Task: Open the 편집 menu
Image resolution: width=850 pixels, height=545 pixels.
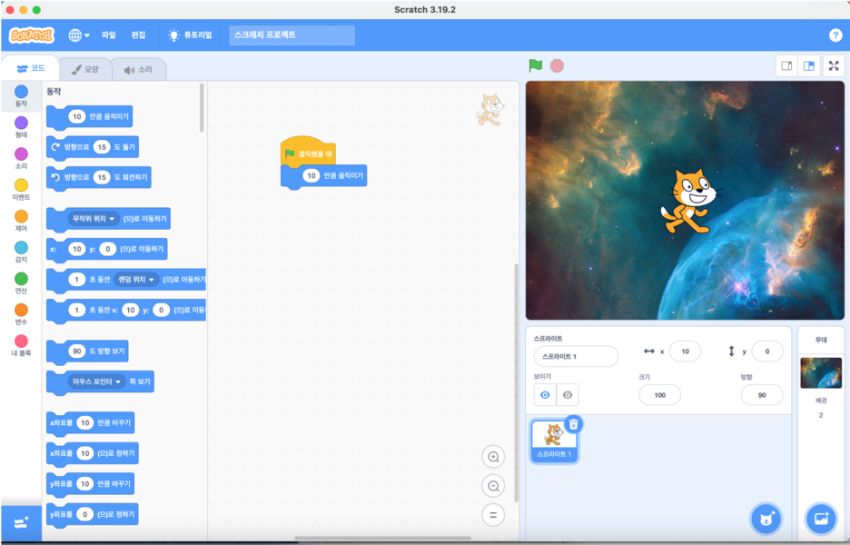Action: pyautogui.click(x=138, y=35)
